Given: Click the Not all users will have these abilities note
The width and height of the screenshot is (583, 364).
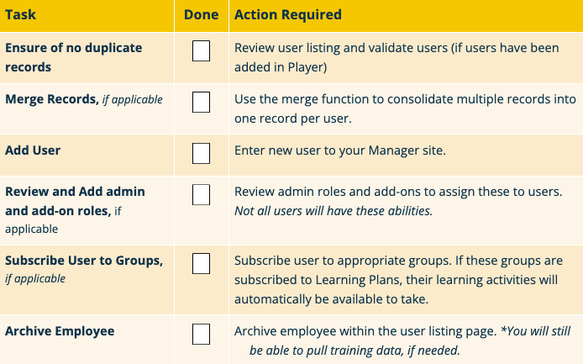Looking at the screenshot, I should 334,210.
